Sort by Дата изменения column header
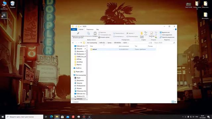 [124, 46]
